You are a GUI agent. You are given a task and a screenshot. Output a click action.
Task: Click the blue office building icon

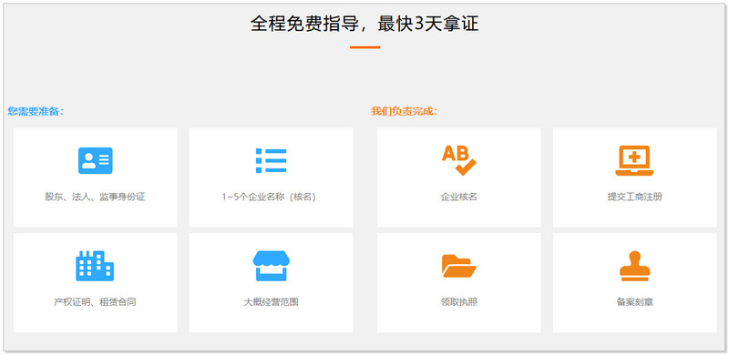(x=95, y=266)
